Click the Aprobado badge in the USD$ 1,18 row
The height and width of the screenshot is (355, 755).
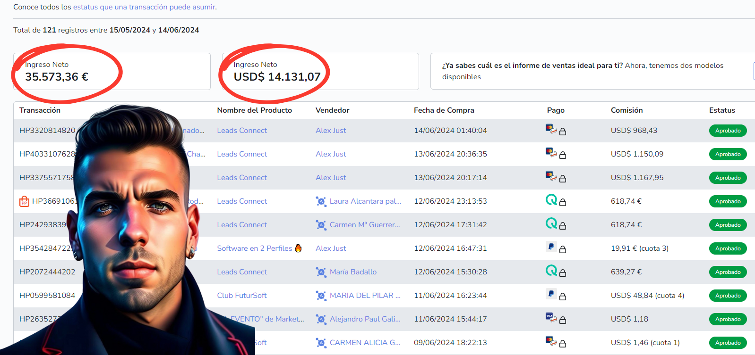[727, 319]
